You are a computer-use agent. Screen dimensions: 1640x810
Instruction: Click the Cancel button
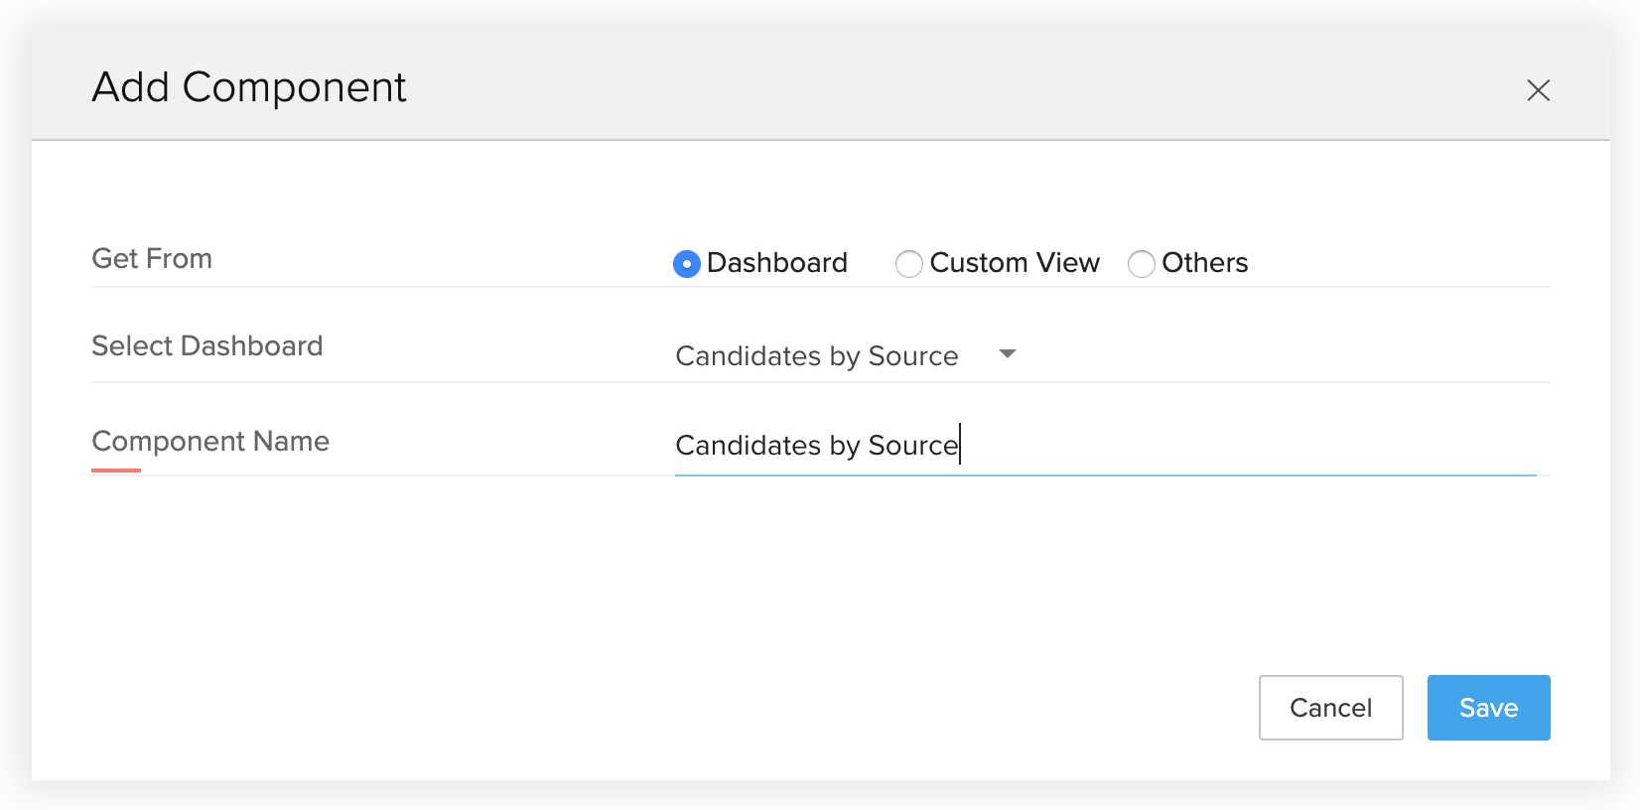click(1330, 708)
